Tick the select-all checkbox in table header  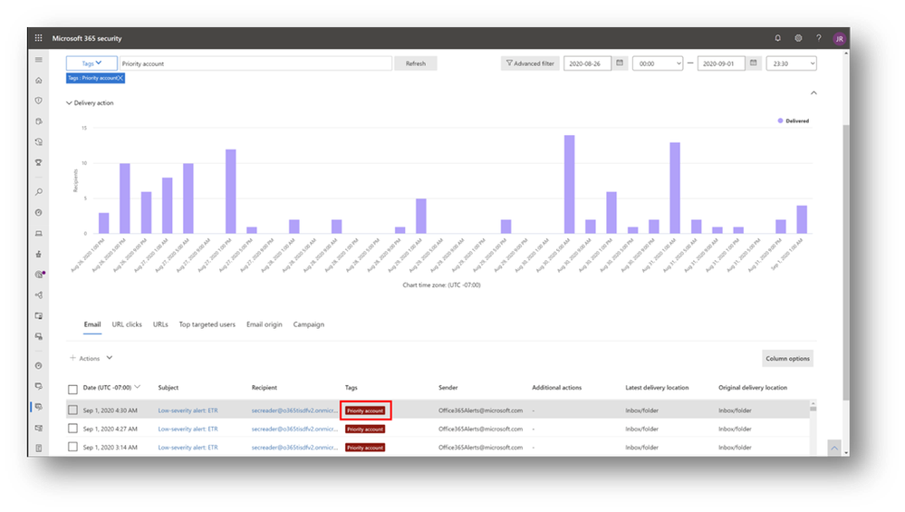click(72, 389)
